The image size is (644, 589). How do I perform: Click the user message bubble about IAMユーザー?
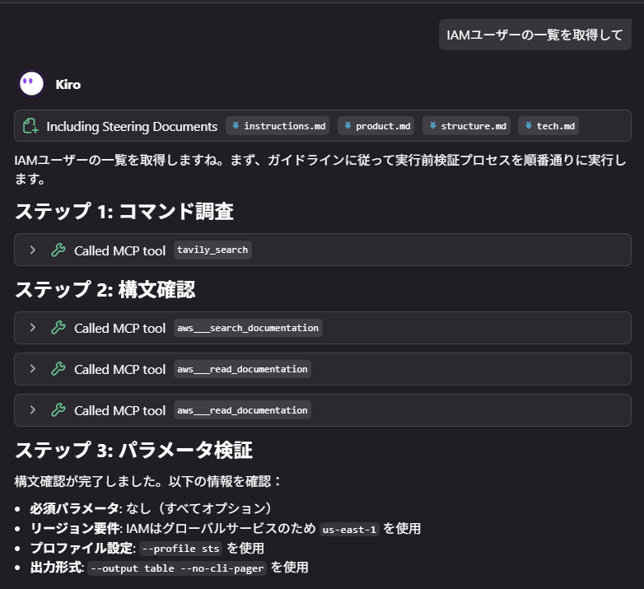tap(534, 35)
